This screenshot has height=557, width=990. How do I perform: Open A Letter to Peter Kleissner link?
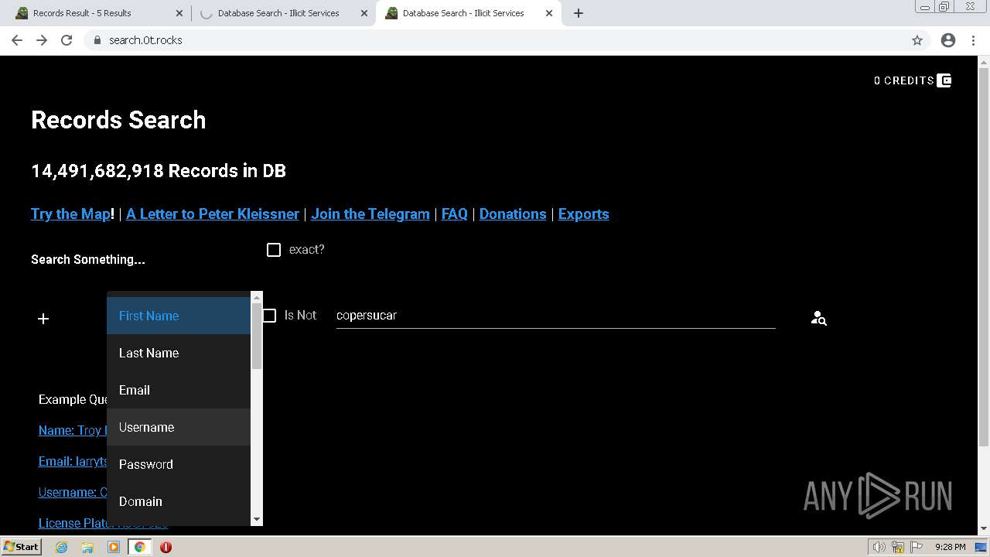tap(213, 214)
